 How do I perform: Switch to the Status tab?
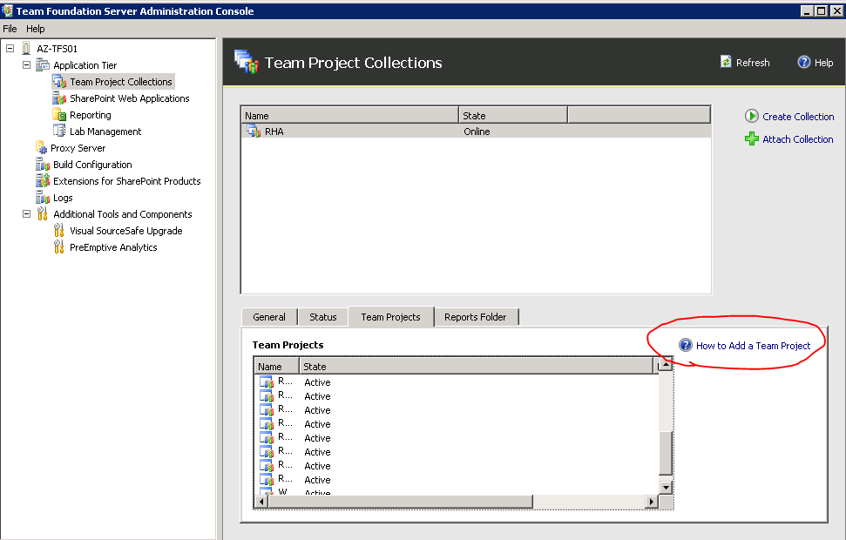click(x=322, y=316)
